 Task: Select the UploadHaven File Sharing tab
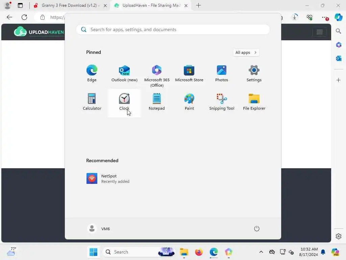151,5
